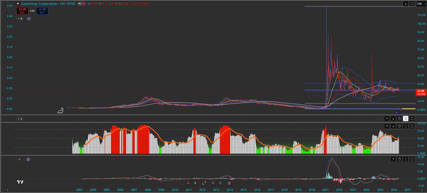Maximize the main price chart pane
The height and width of the screenshot is (193, 427).
pos(412,4)
